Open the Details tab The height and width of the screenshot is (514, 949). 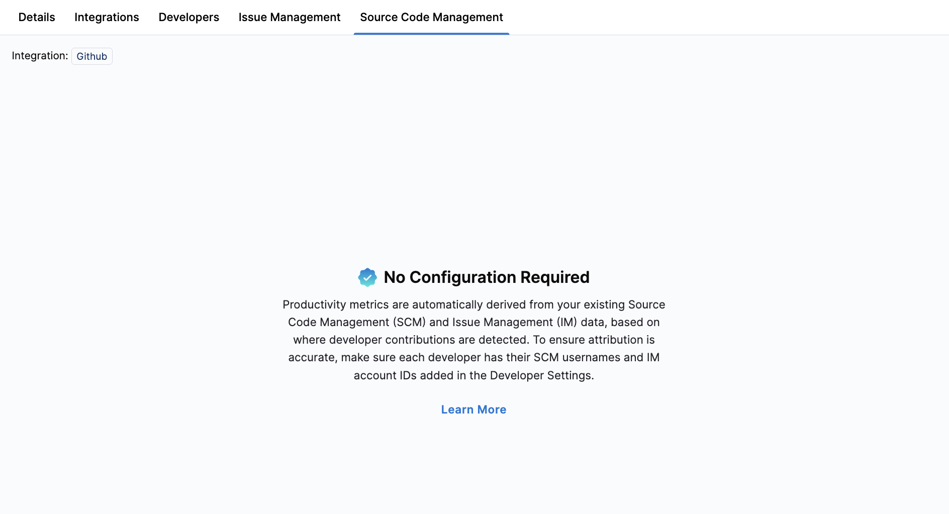(37, 17)
